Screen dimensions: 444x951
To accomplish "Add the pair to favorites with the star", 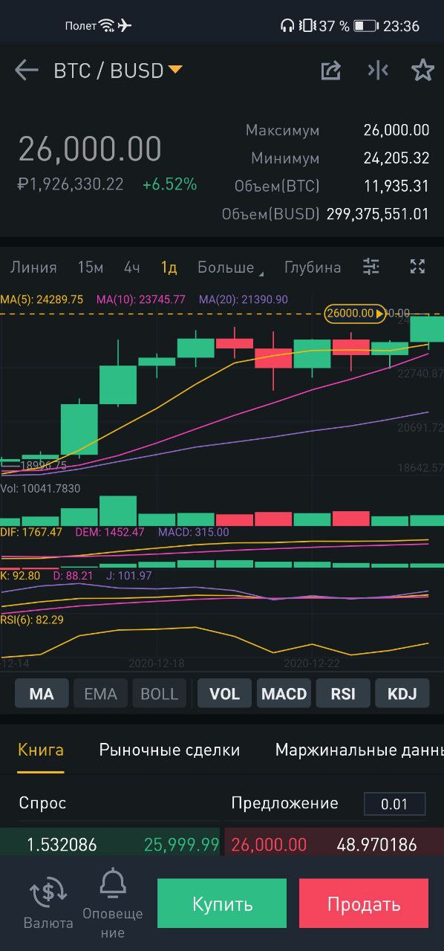I will [422, 71].
